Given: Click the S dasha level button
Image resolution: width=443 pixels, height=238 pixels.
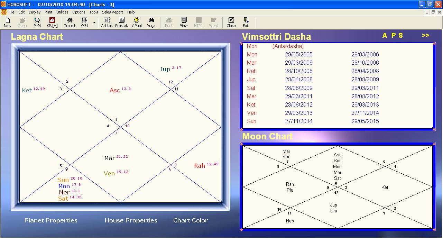Looking at the screenshot, I should 400,35.
